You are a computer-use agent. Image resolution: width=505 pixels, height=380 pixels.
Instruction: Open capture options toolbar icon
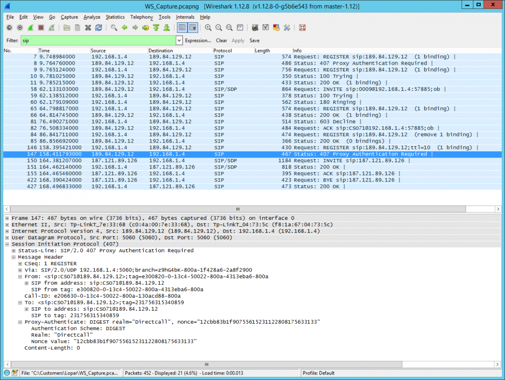[x=20, y=28]
